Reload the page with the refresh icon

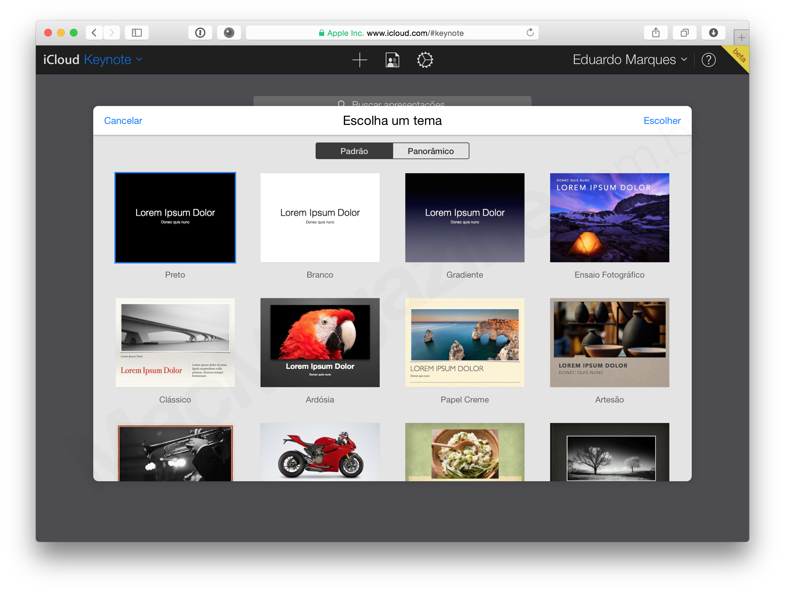click(x=530, y=33)
